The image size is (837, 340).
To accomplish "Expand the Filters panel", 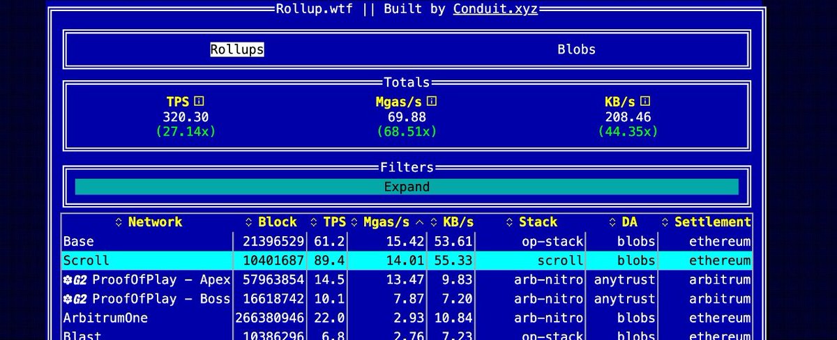I will [x=407, y=187].
